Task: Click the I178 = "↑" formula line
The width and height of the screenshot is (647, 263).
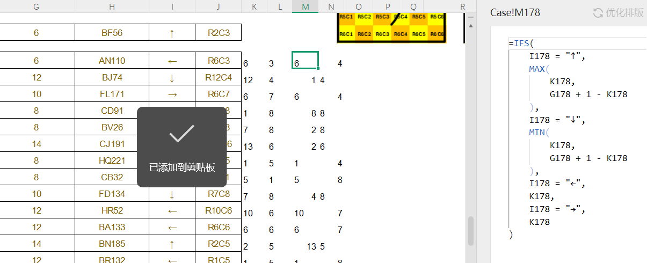Action: 557,56
